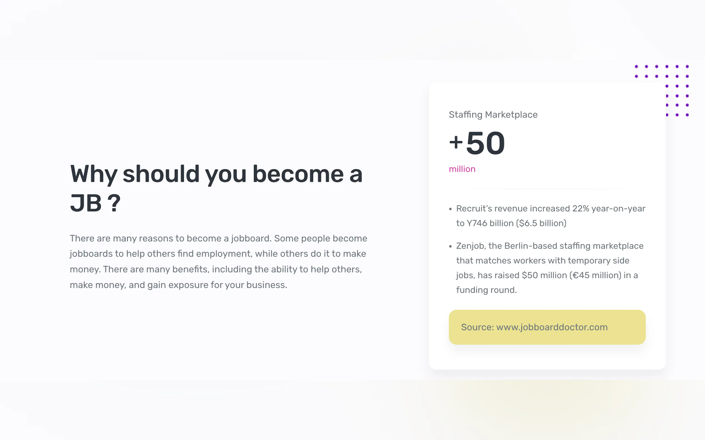Click the 'Why should you become a' heading line
The image size is (705, 440).
pos(216,174)
